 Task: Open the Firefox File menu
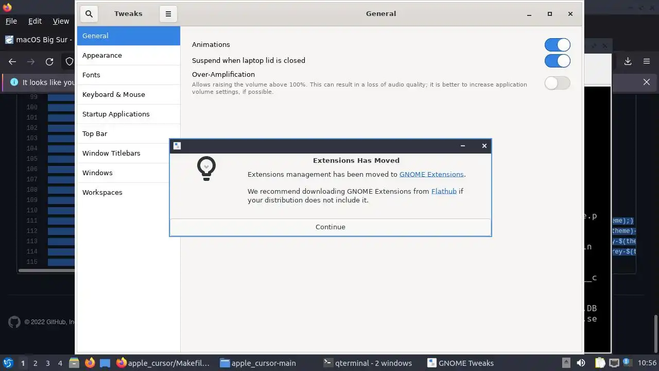11,21
